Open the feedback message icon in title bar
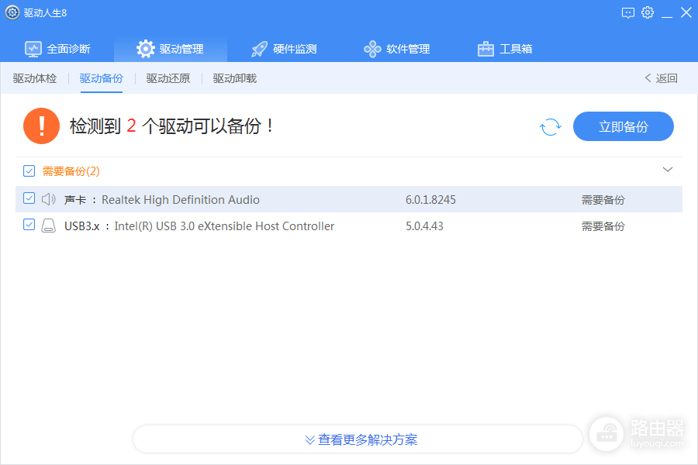698x465 pixels. point(627,13)
